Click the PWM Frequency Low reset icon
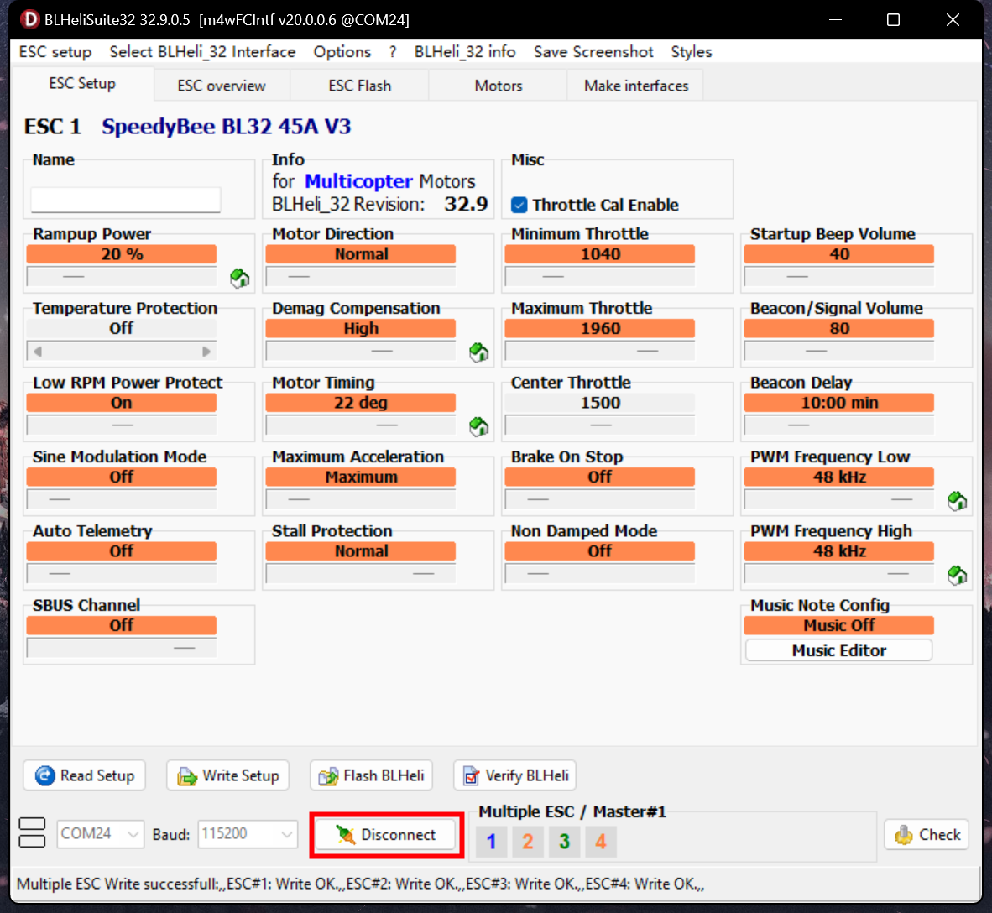 click(x=958, y=500)
